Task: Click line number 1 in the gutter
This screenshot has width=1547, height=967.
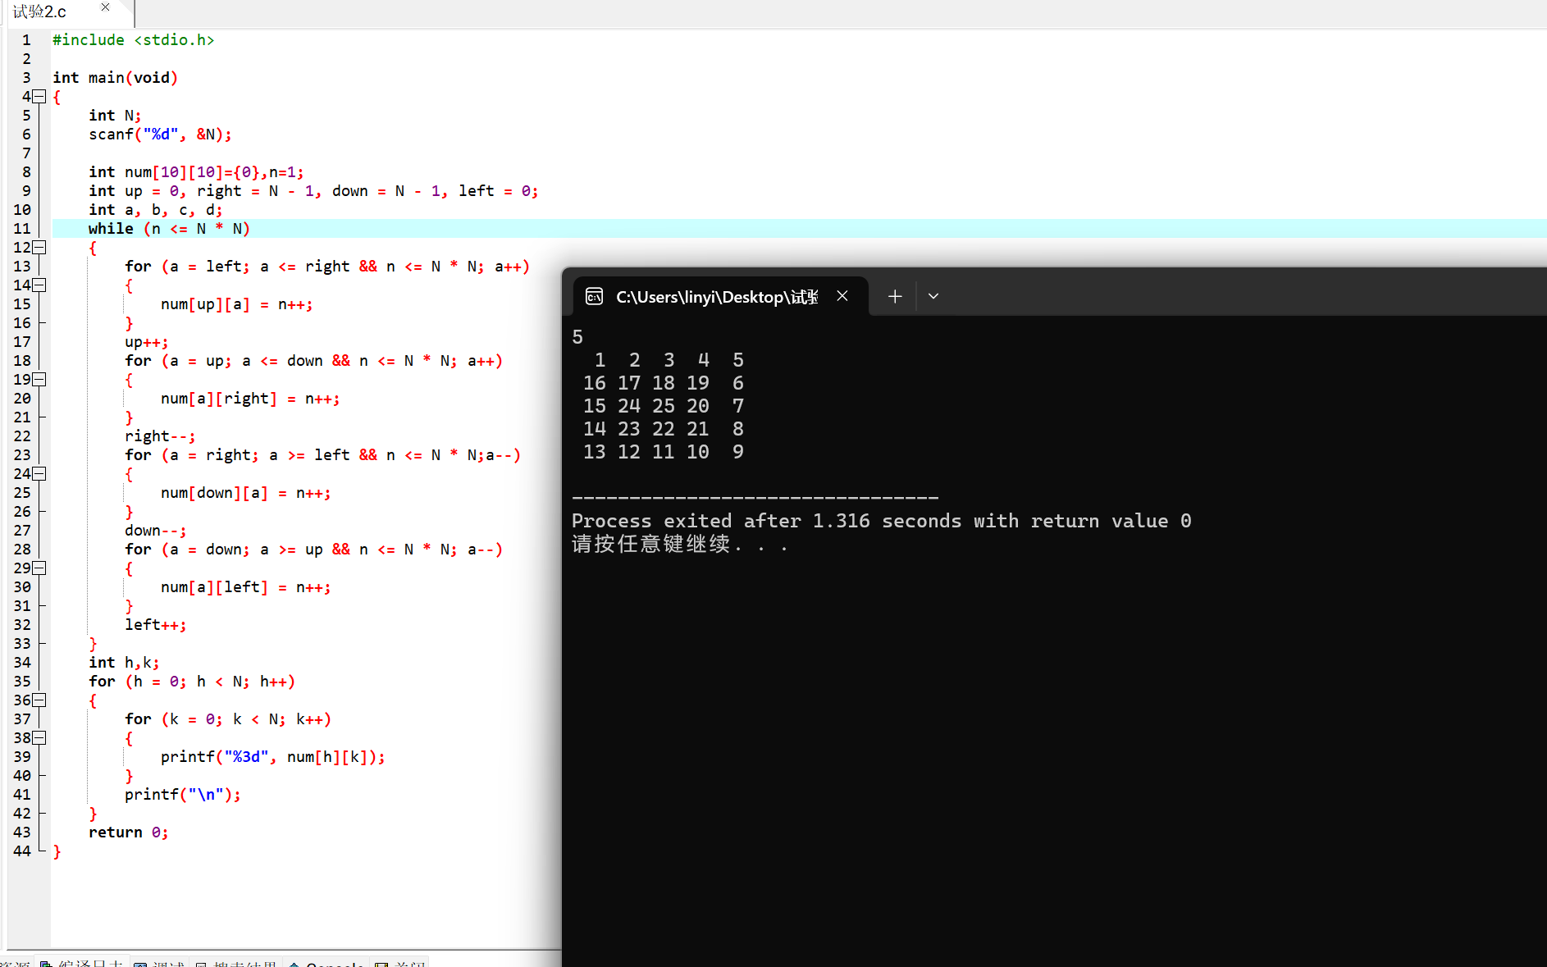Action: click(x=26, y=39)
